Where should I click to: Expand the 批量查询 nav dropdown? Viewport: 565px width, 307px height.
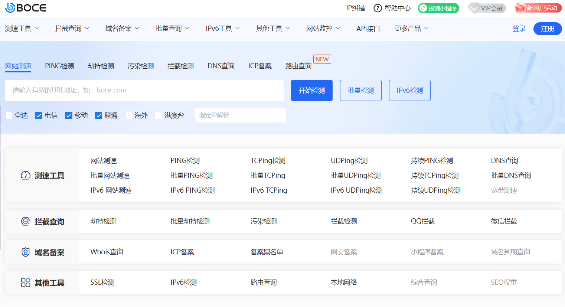pos(172,29)
